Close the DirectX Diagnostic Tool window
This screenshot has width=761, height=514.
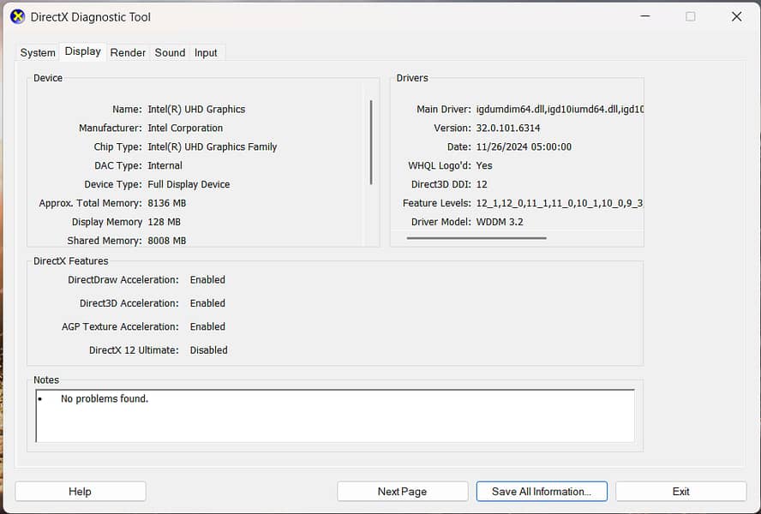click(736, 16)
